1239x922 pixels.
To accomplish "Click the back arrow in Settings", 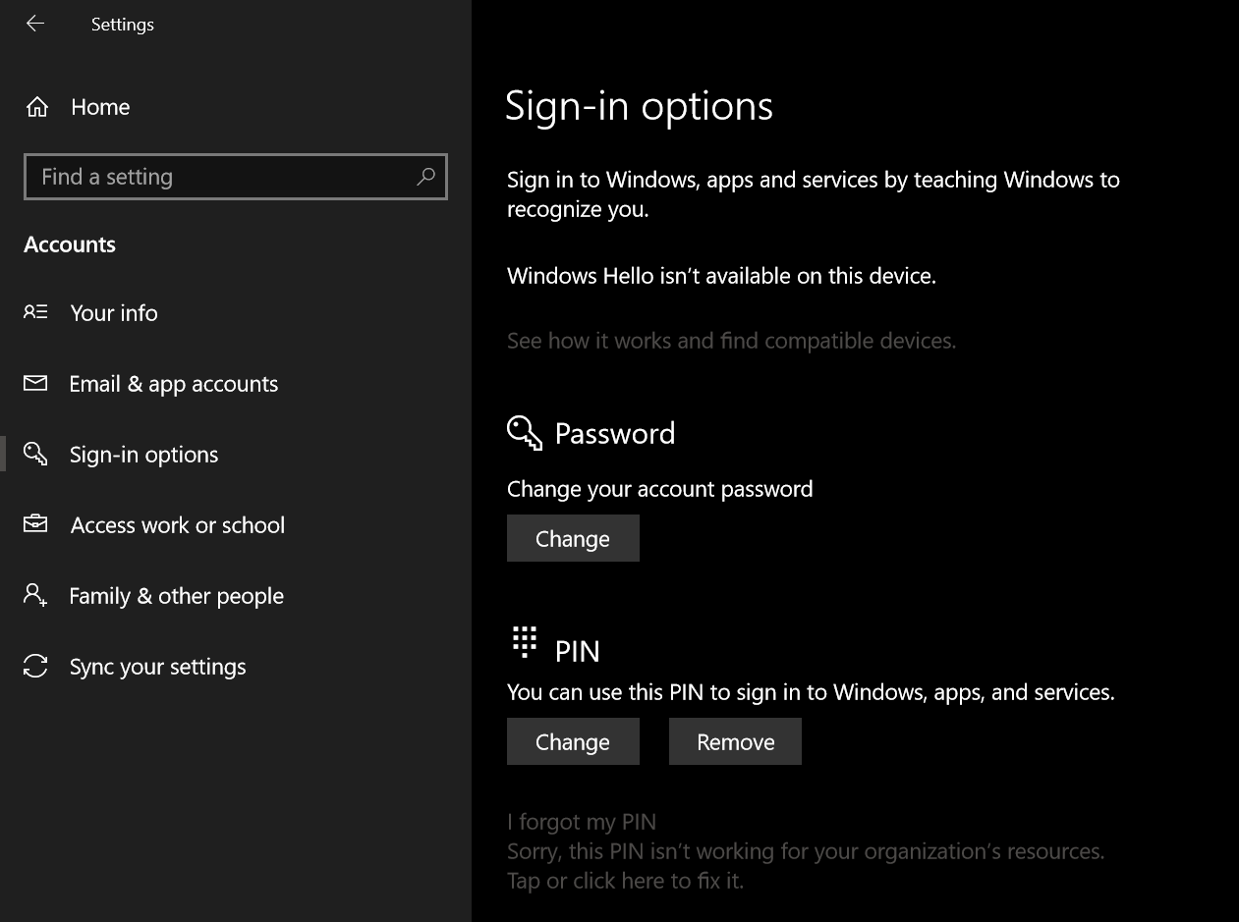I will (35, 24).
